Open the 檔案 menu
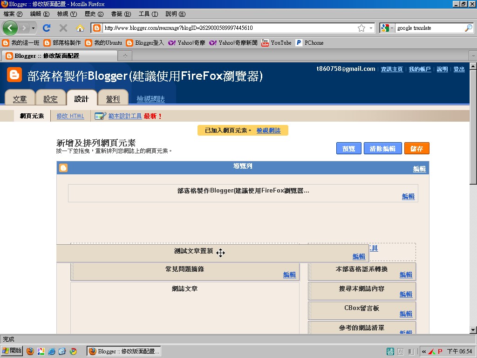The height and width of the screenshot is (358, 477). point(13,14)
